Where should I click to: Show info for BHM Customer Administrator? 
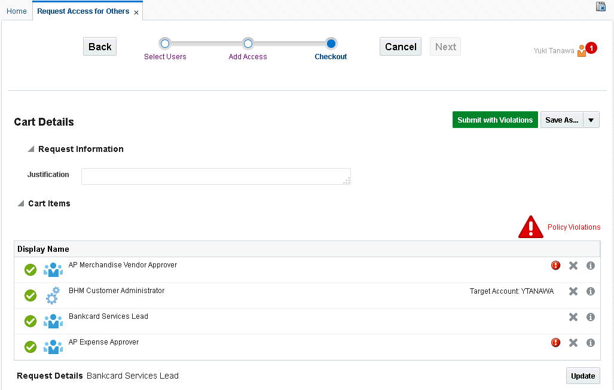pyautogui.click(x=591, y=291)
